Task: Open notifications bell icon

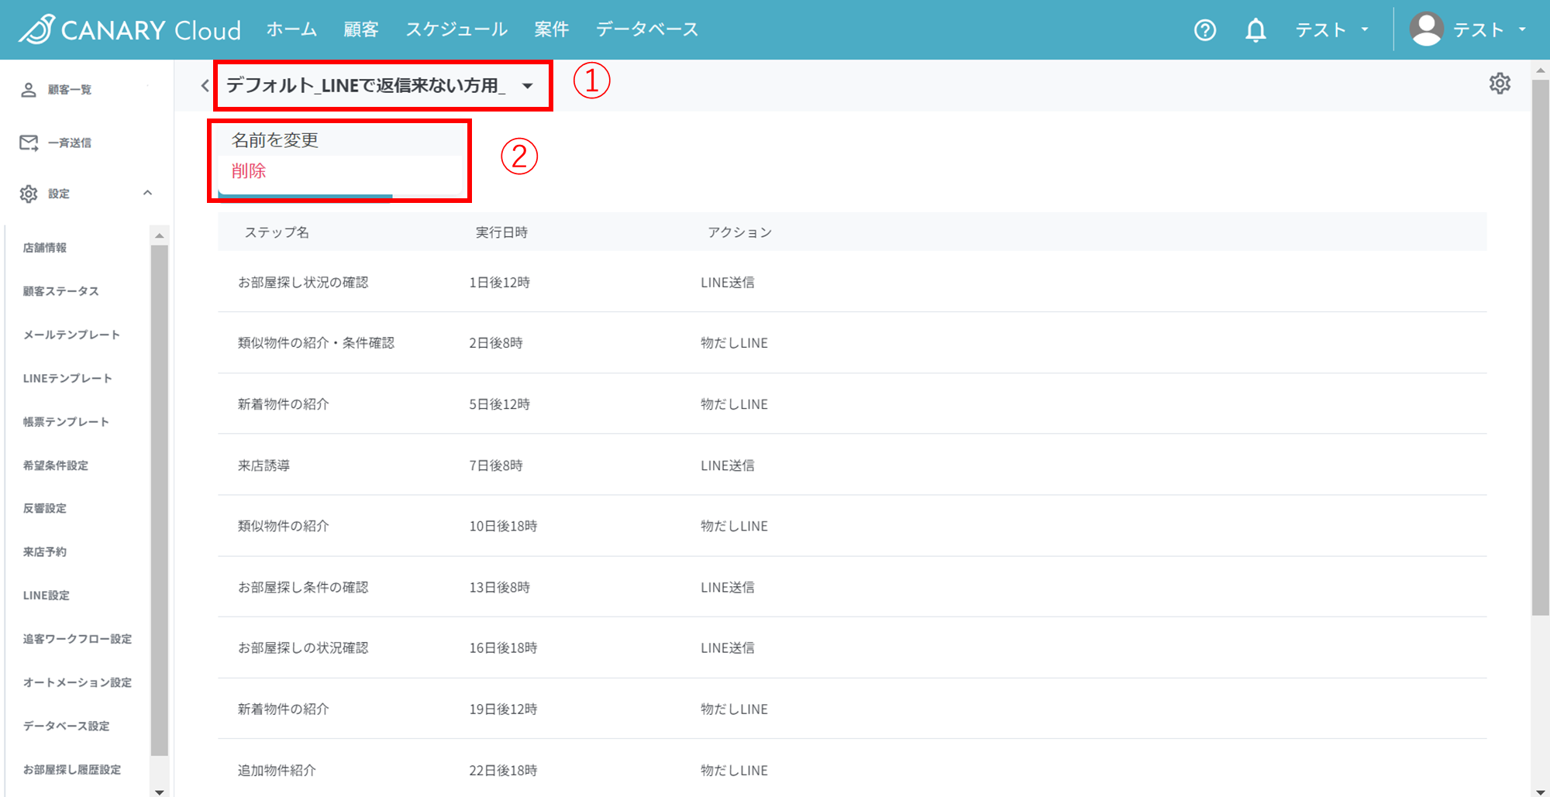Action: 1255,30
